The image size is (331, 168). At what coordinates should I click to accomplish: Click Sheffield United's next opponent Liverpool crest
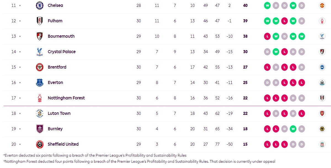(x=322, y=144)
